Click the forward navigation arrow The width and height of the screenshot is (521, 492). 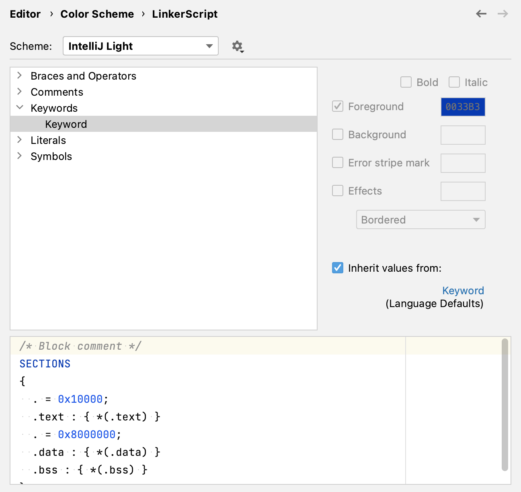tap(502, 14)
